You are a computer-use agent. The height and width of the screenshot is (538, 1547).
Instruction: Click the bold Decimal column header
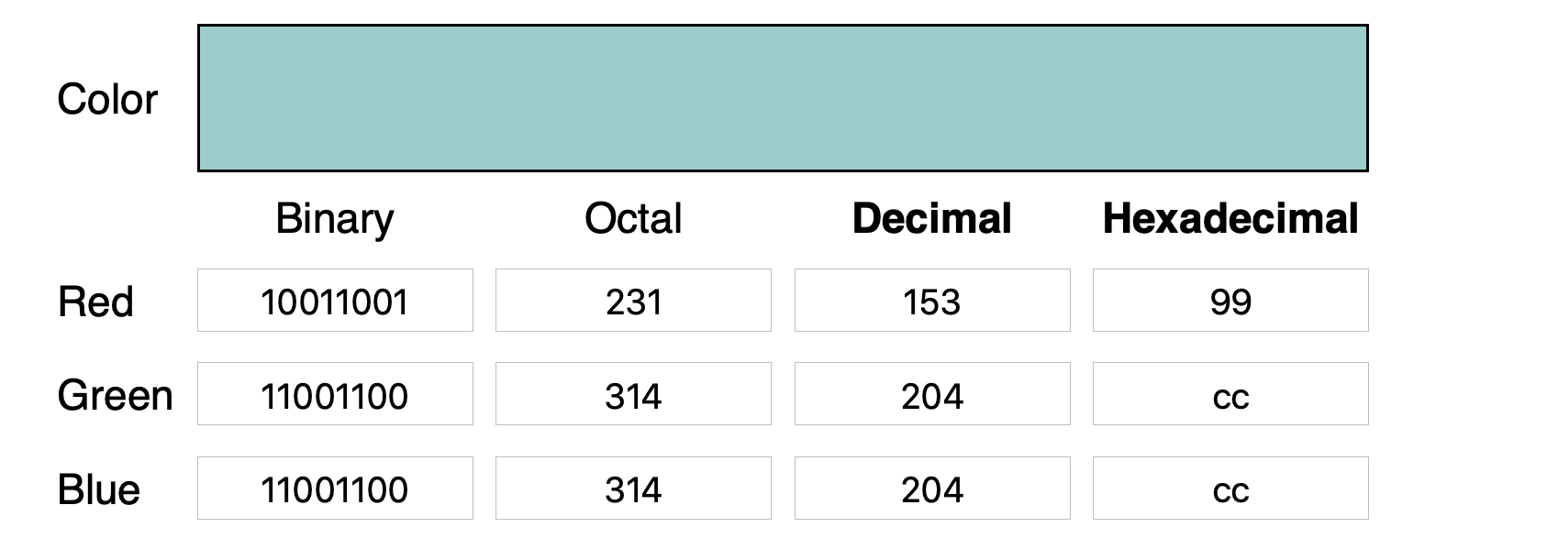tap(931, 219)
